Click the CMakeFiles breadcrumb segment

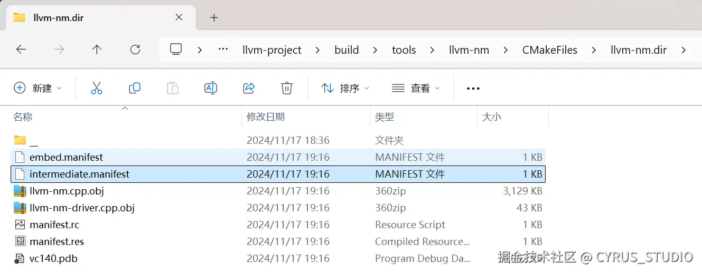click(x=550, y=50)
